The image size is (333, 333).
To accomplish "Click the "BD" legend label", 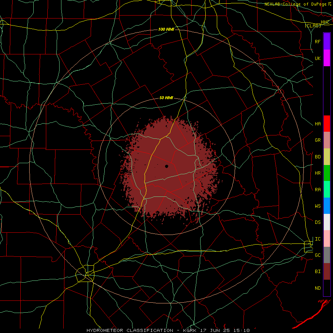I will pyautogui.click(x=318, y=157).
